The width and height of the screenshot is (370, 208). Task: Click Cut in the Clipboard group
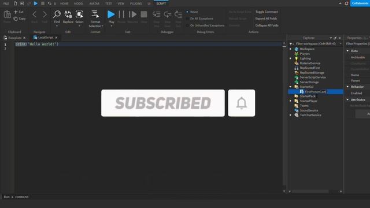point(18,12)
